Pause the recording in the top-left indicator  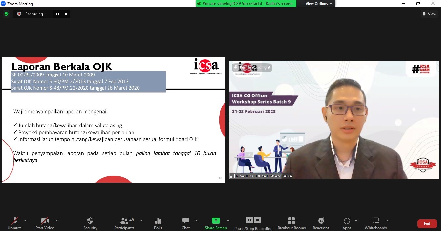pyautogui.click(x=57, y=14)
